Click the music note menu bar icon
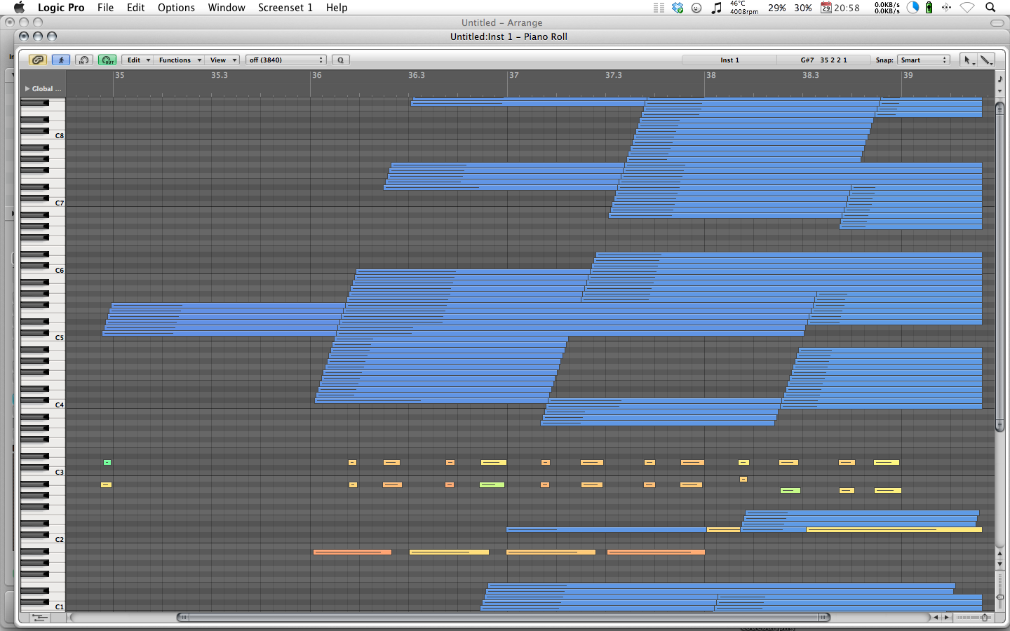 click(x=716, y=8)
